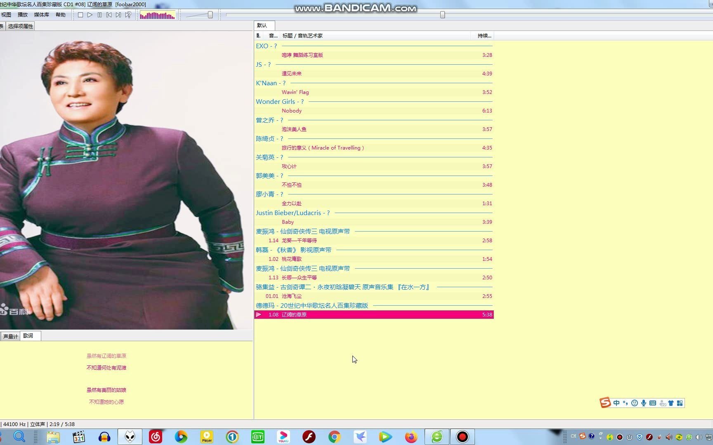Open the 播放 menu
Image resolution: width=713 pixels, height=445 pixels.
click(x=22, y=15)
